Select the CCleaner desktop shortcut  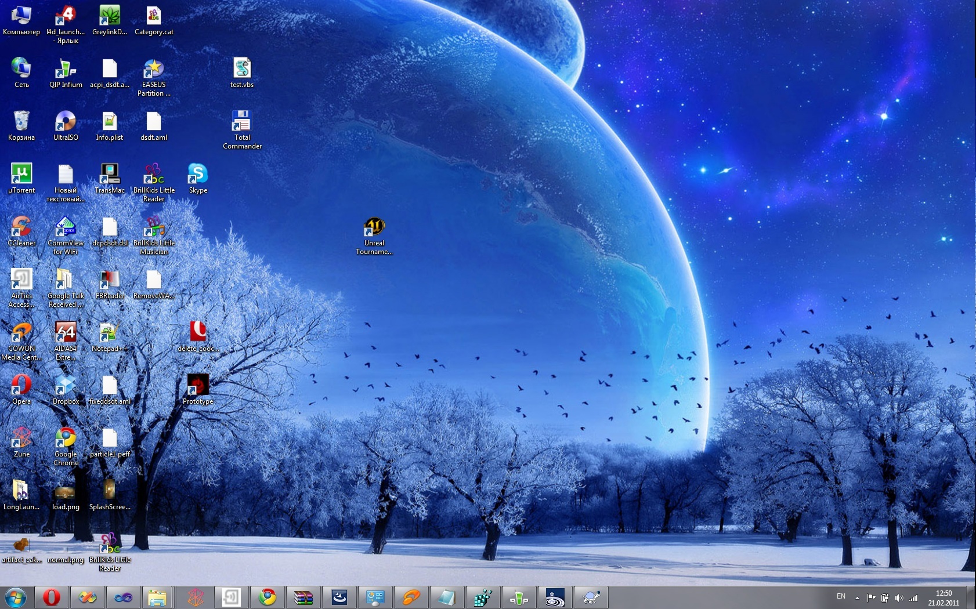click(21, 227)
